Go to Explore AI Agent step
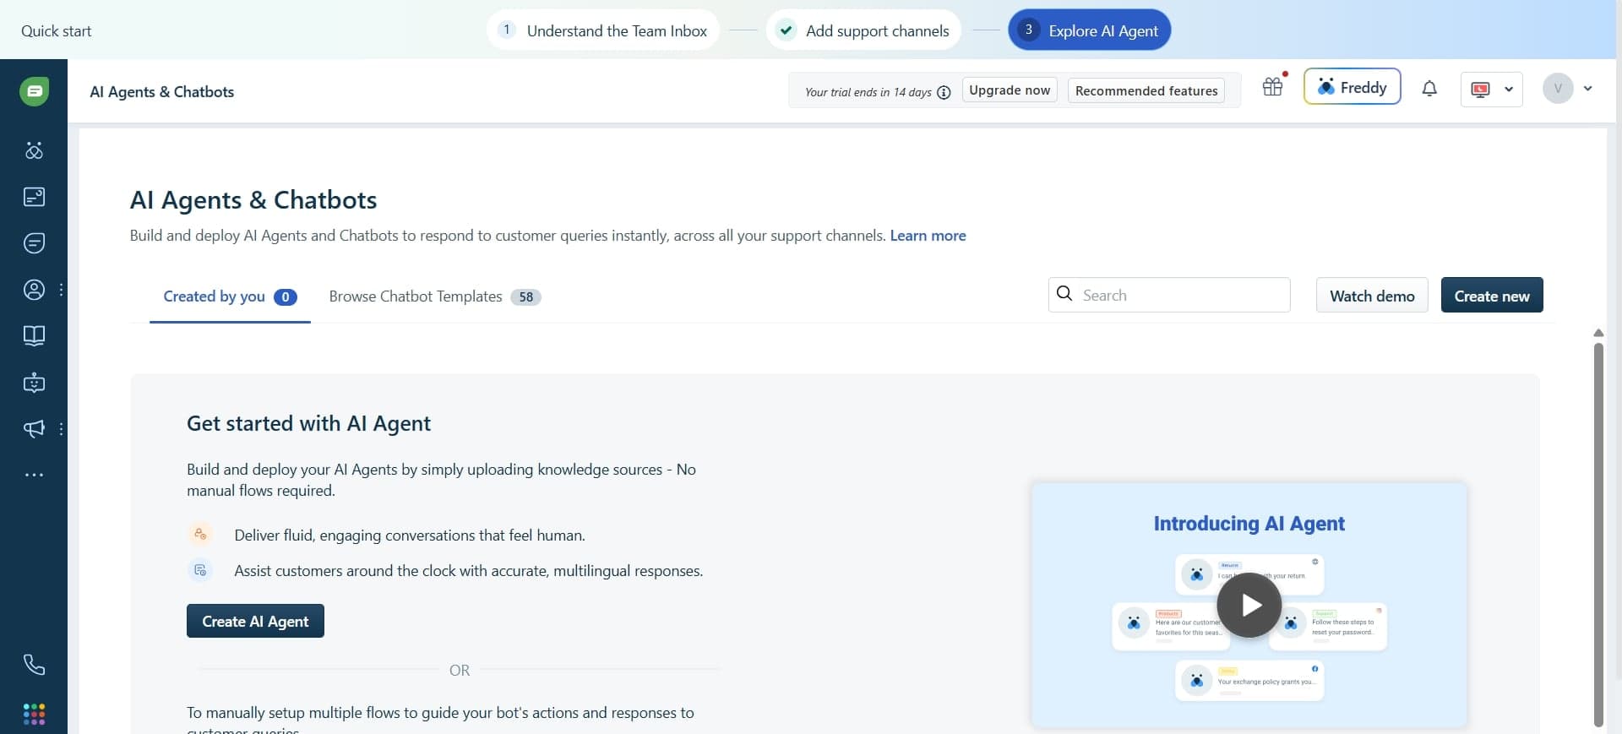1622x734 pixels. click(1089, 30)
